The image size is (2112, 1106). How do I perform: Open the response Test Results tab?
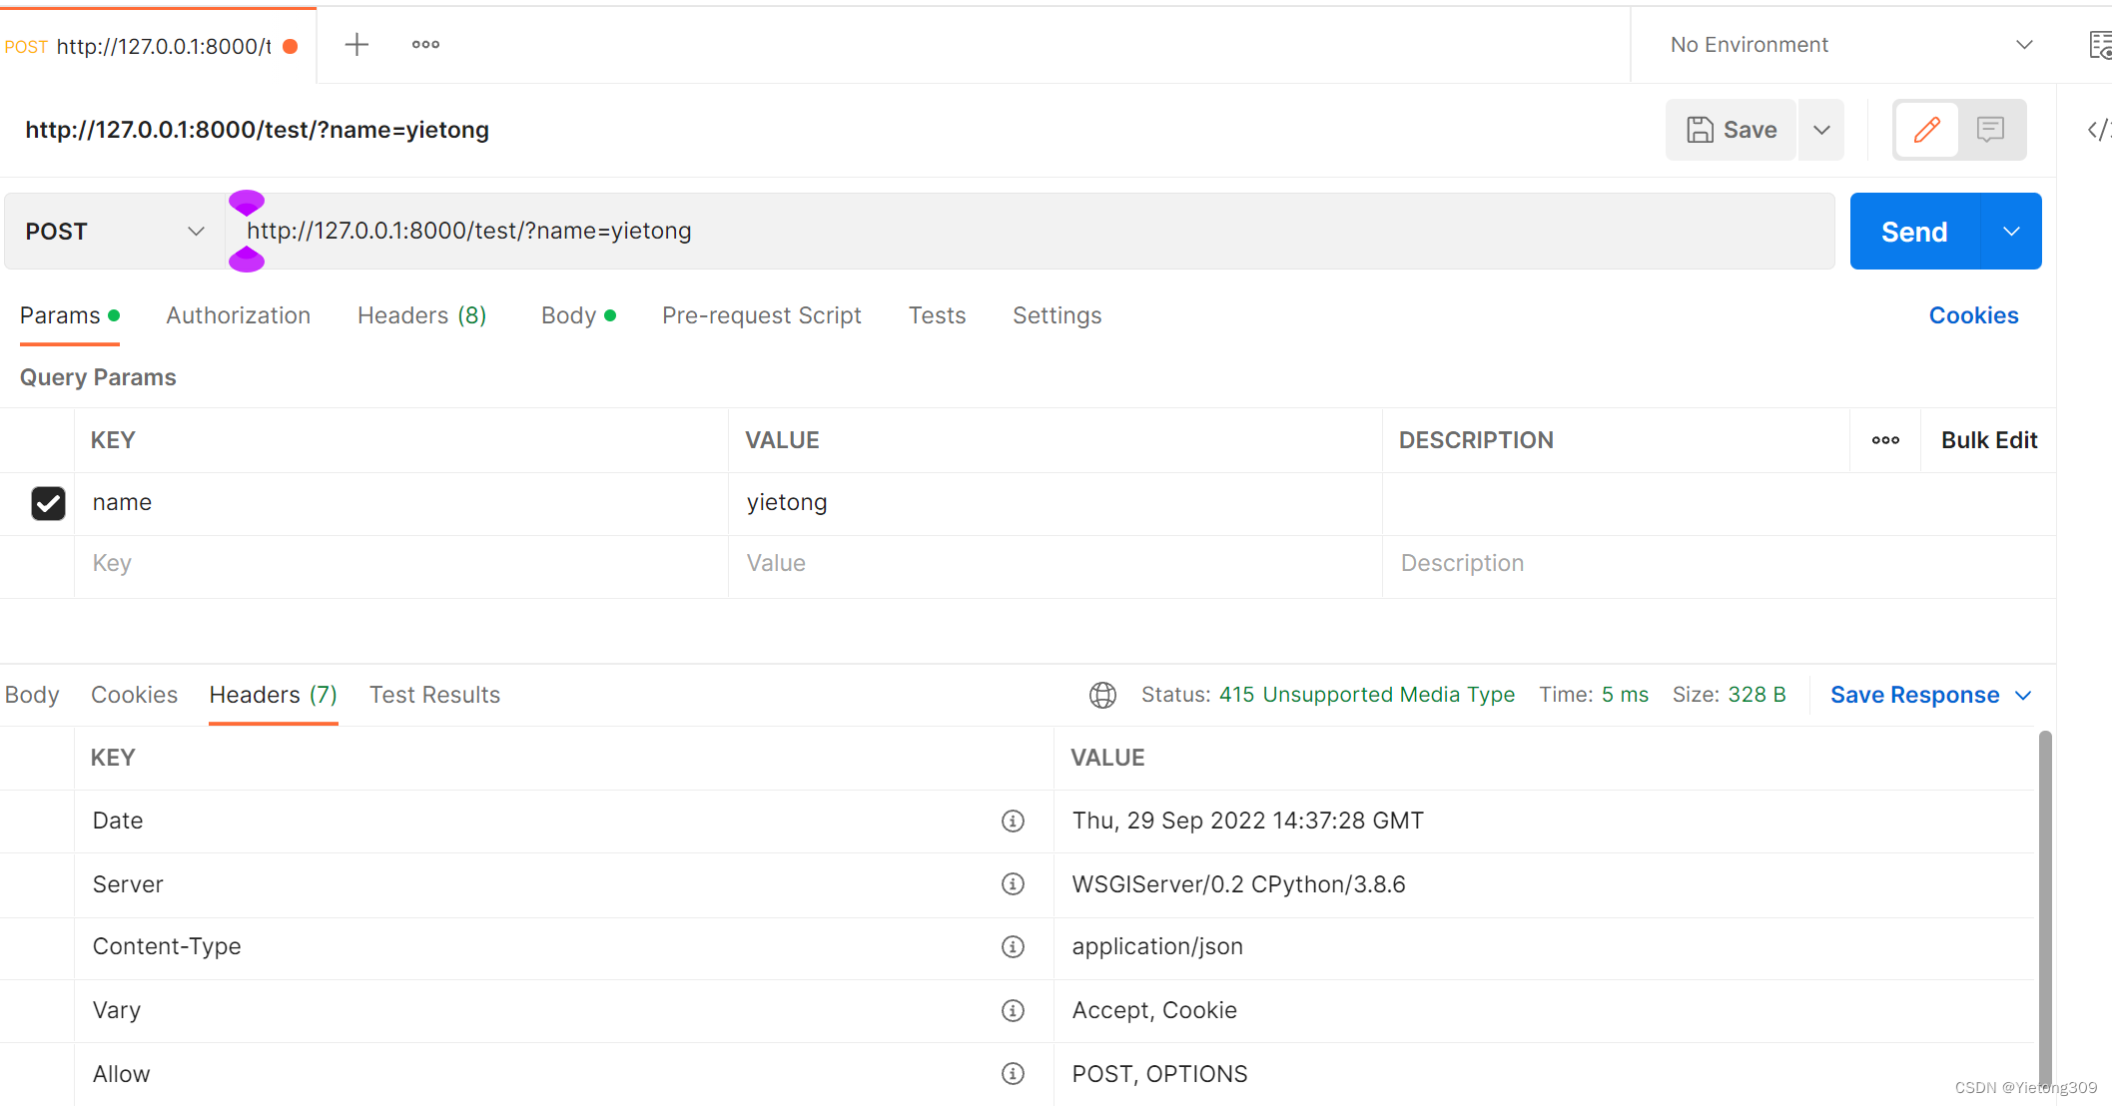pos(434,695)
